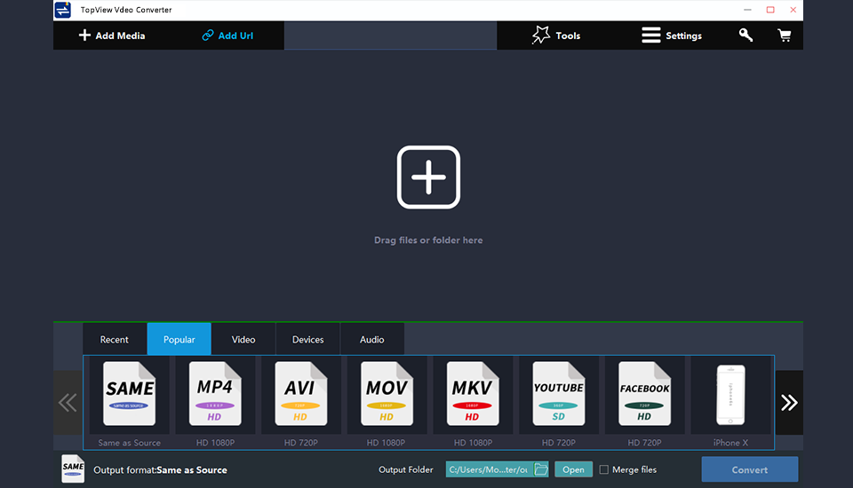Select the MP4 HD 1080P format icon

(x=215, y=395)
